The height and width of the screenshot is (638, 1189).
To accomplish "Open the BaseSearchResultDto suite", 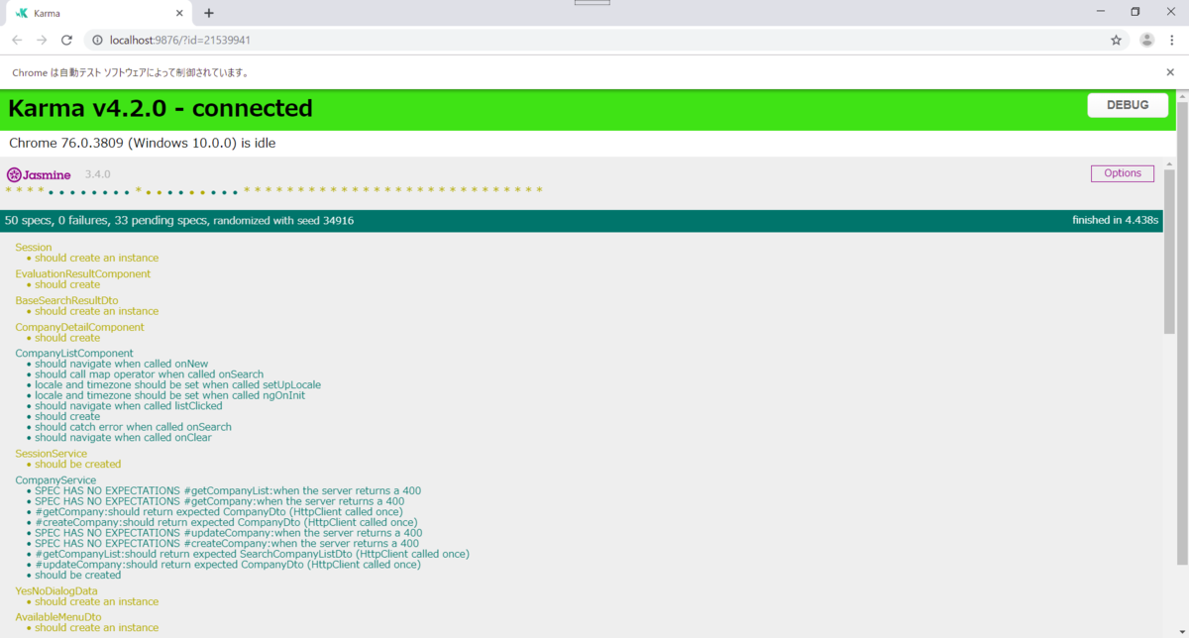I will click(66, 300).
